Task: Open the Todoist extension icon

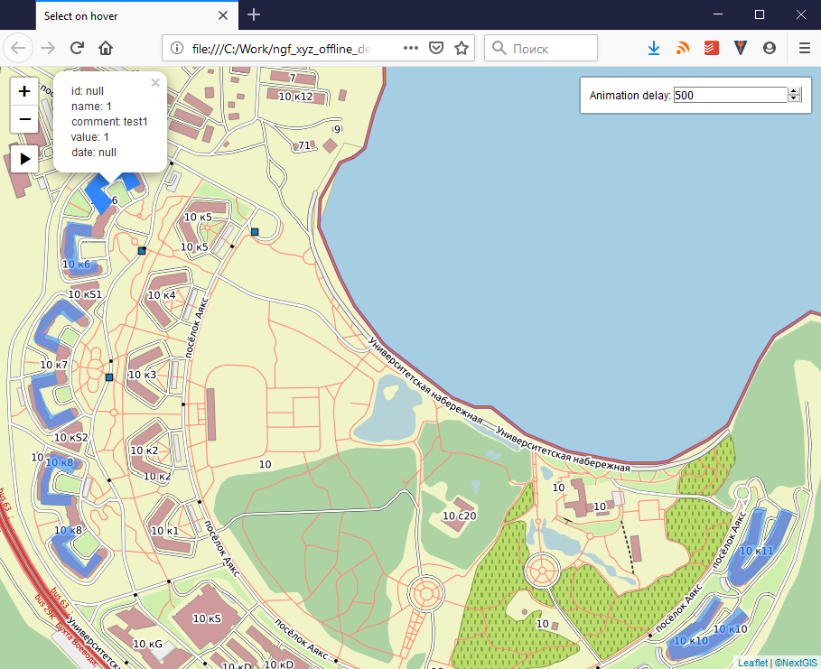Action: (711, 47)
